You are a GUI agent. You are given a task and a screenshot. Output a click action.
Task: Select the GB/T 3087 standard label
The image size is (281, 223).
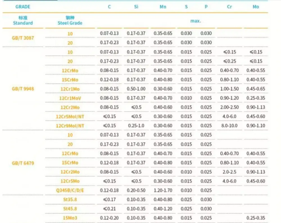coord(23,38)
